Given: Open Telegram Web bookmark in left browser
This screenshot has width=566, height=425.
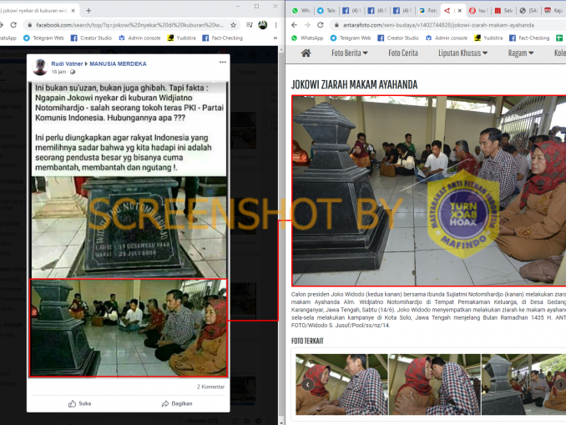Looking at the screenshot, I should tap(43, 38).
